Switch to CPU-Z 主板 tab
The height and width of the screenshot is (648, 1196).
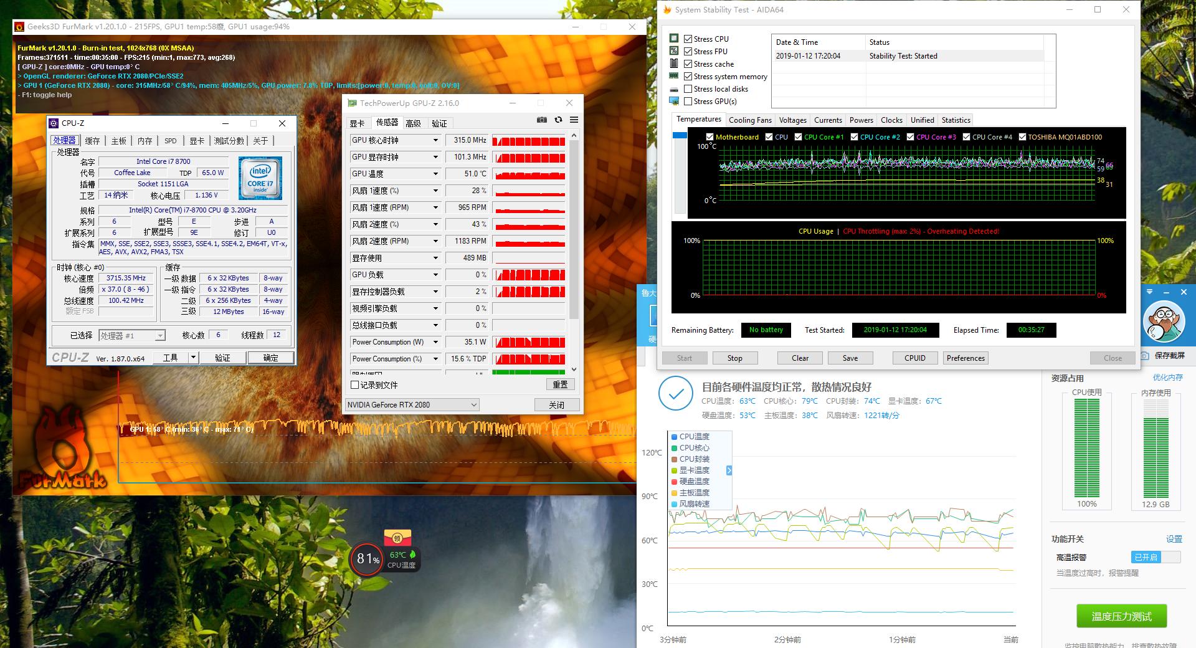coord(119,141)
